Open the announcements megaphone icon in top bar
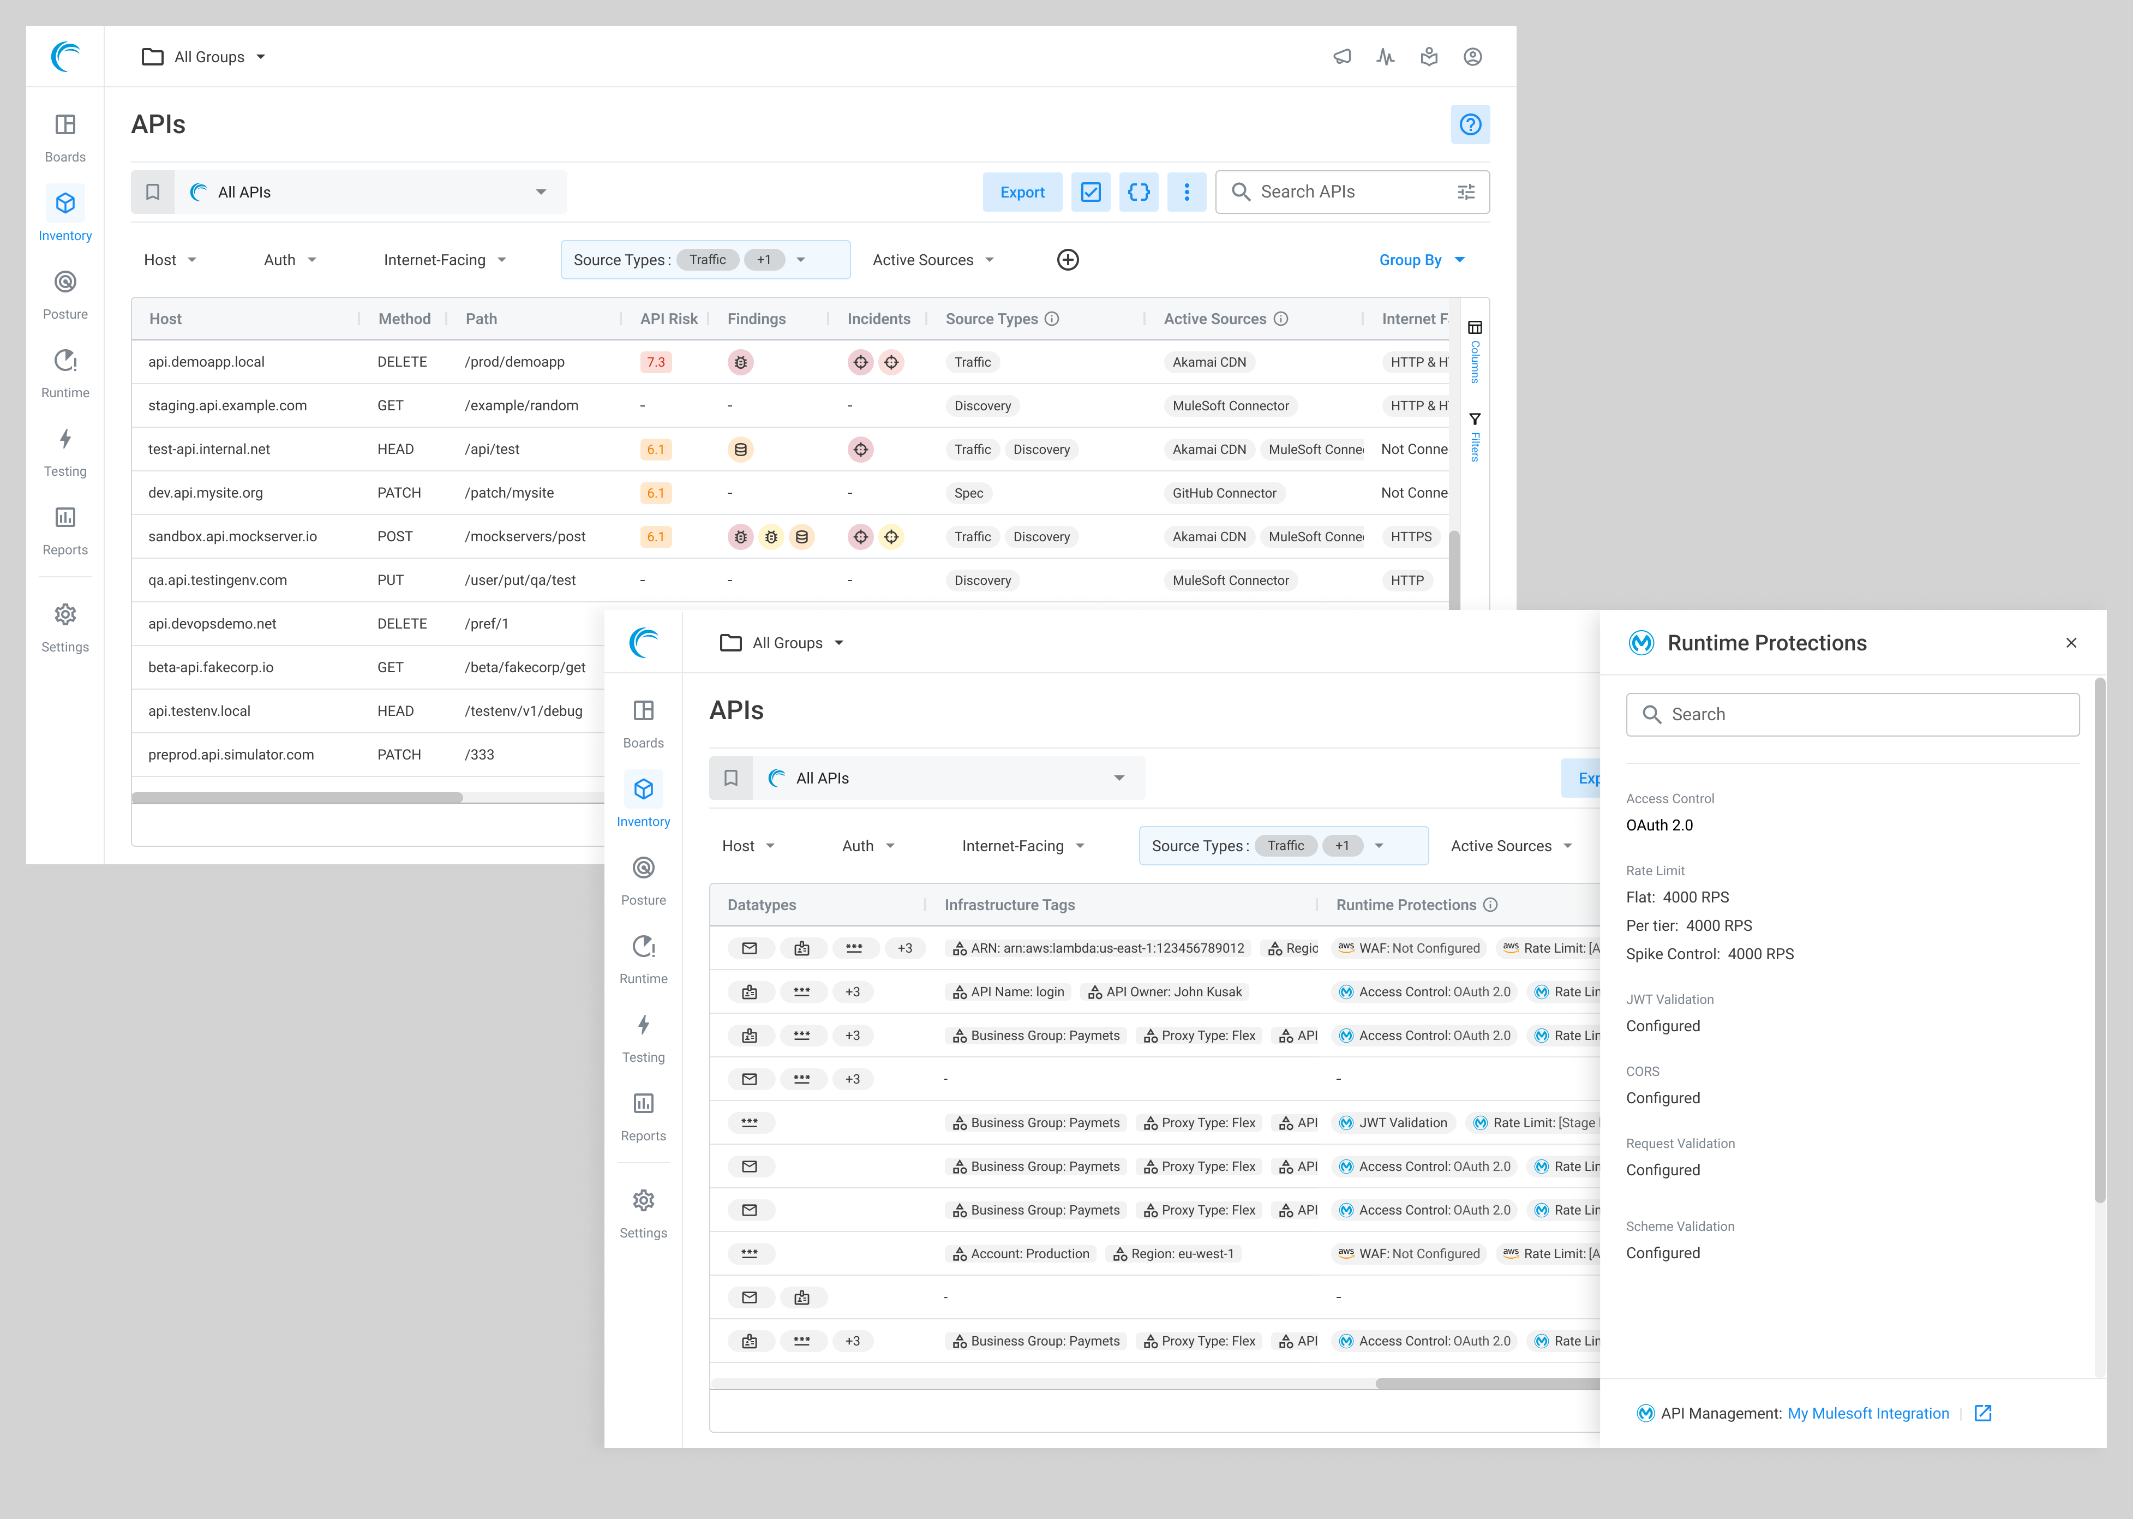Image resolution: width=2133 pixels, height=1519 pixels. pos(1342,57)
